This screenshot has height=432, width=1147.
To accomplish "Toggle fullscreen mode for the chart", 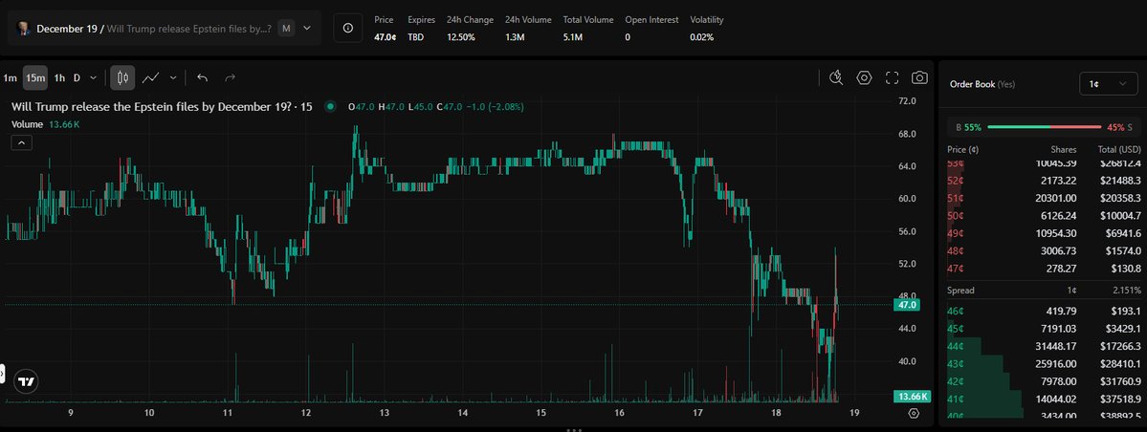I will [892, 77].
